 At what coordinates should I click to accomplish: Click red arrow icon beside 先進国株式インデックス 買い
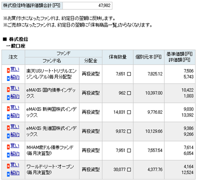pyautogui.click(x=8, y=128)
